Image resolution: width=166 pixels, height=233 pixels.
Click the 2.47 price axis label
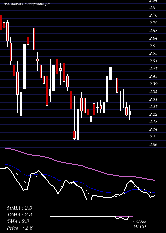click(x=153, y=69)
